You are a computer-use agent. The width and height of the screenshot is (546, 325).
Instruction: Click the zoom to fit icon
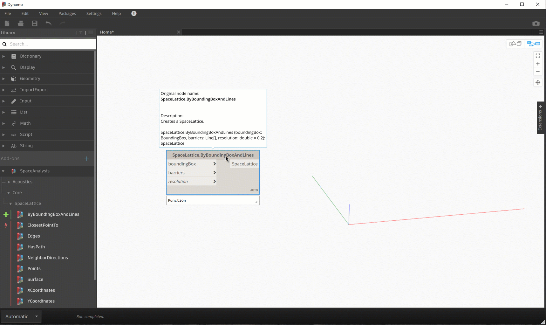(538, 55)
